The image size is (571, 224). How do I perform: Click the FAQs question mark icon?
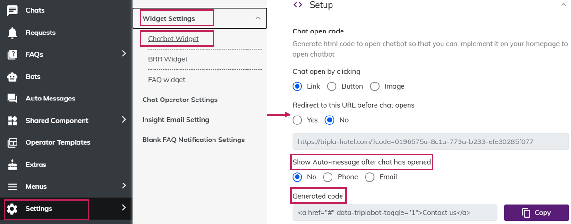click(x=12, y=54)
